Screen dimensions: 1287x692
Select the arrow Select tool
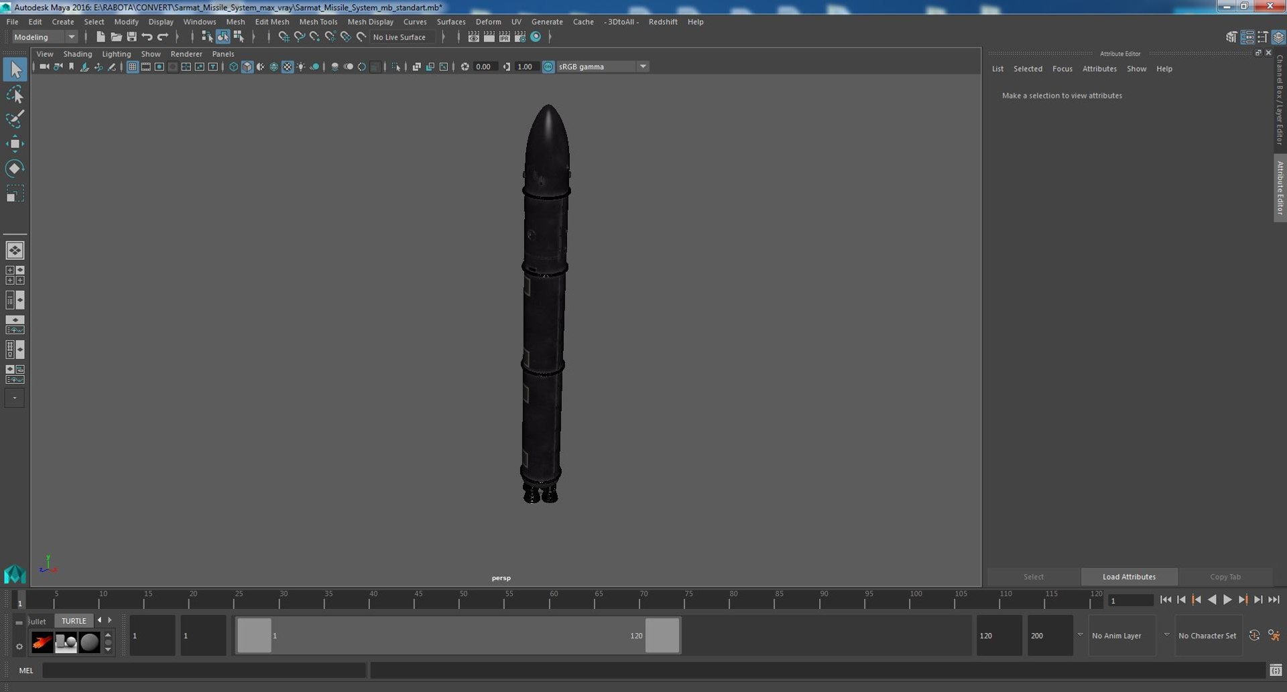[x=15, y=70]
